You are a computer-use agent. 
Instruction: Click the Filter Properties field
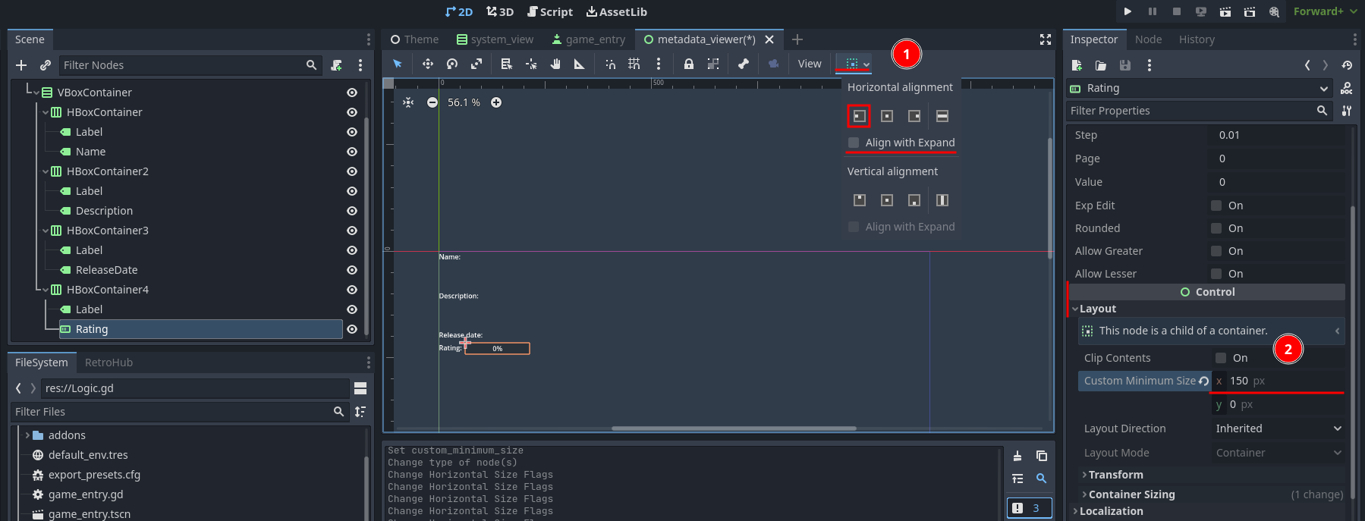pos(1199,111)
